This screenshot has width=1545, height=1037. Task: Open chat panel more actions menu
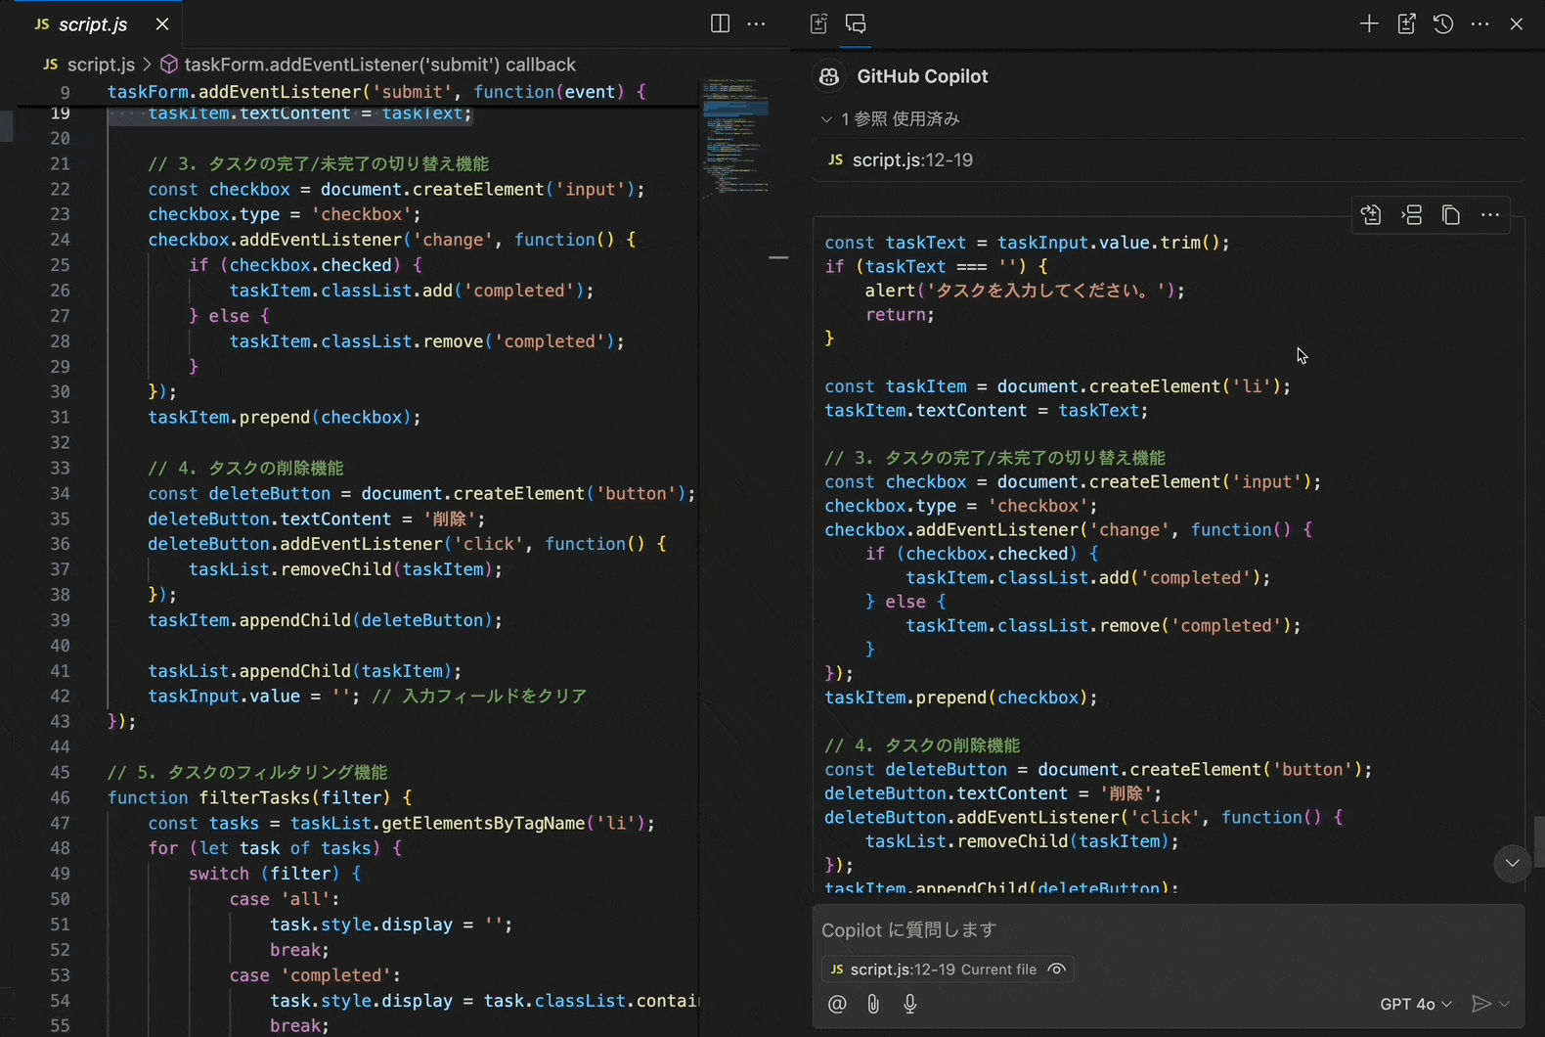point(1480,23)
